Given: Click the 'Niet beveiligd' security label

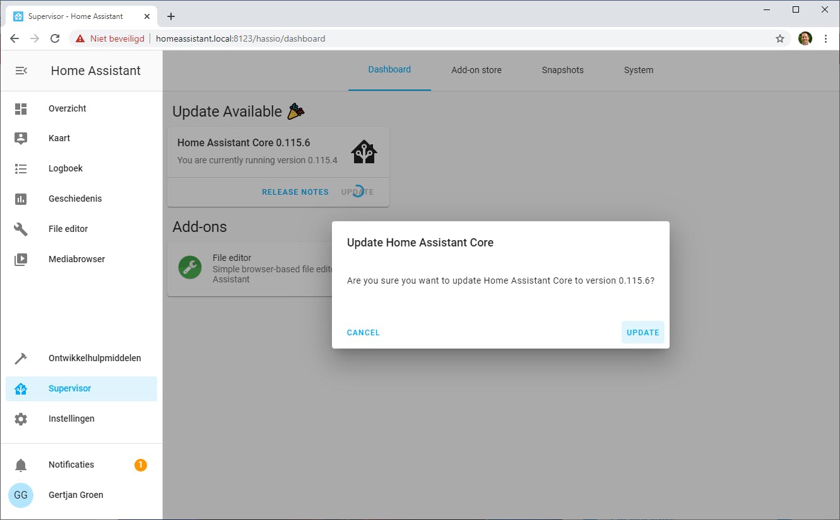Looking at the screenshot, I should (117, 38).
